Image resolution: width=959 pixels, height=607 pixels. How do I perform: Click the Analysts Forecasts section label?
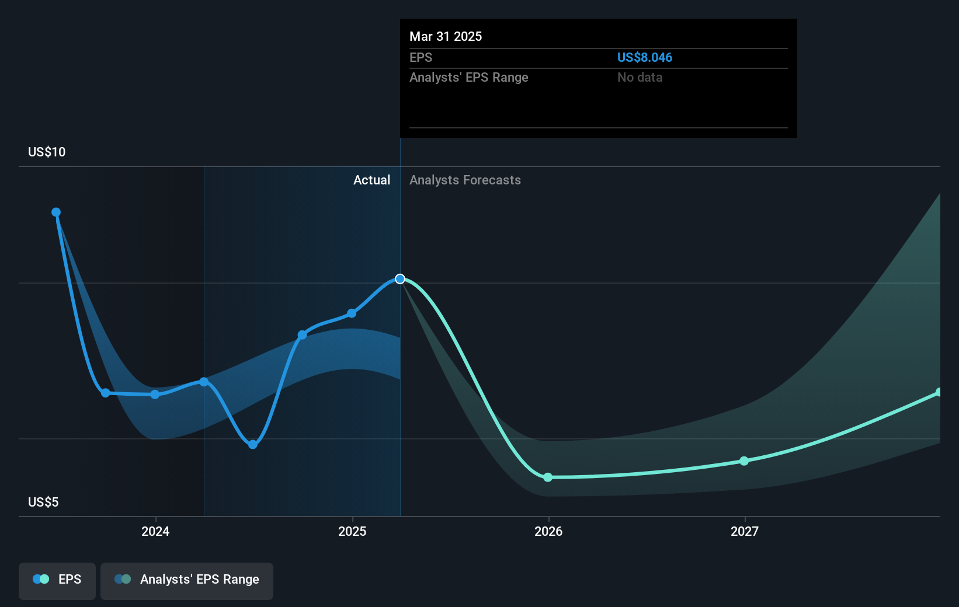tap(465, 180)
